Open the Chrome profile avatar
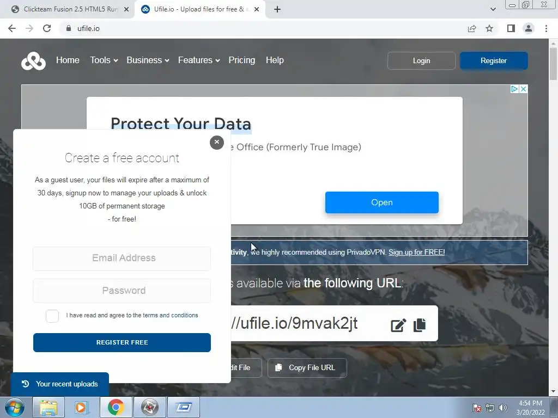This screenshot has height=418, width=558. tap(529, 28)
